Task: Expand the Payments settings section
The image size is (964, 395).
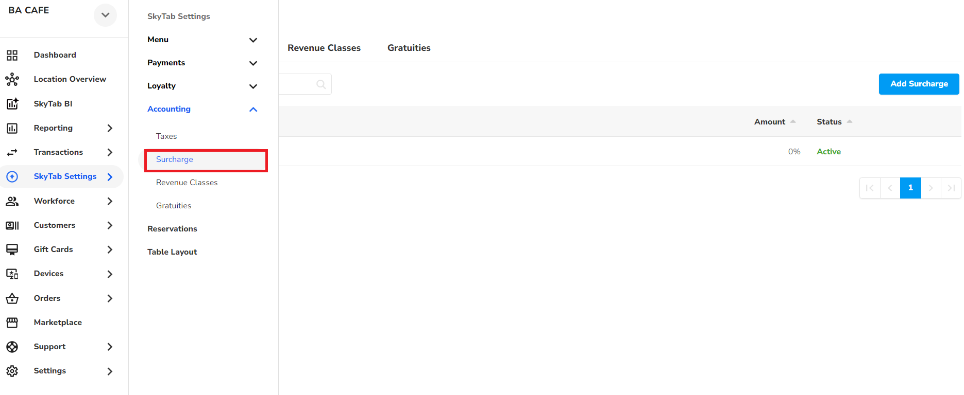Action: click(253, 63)
